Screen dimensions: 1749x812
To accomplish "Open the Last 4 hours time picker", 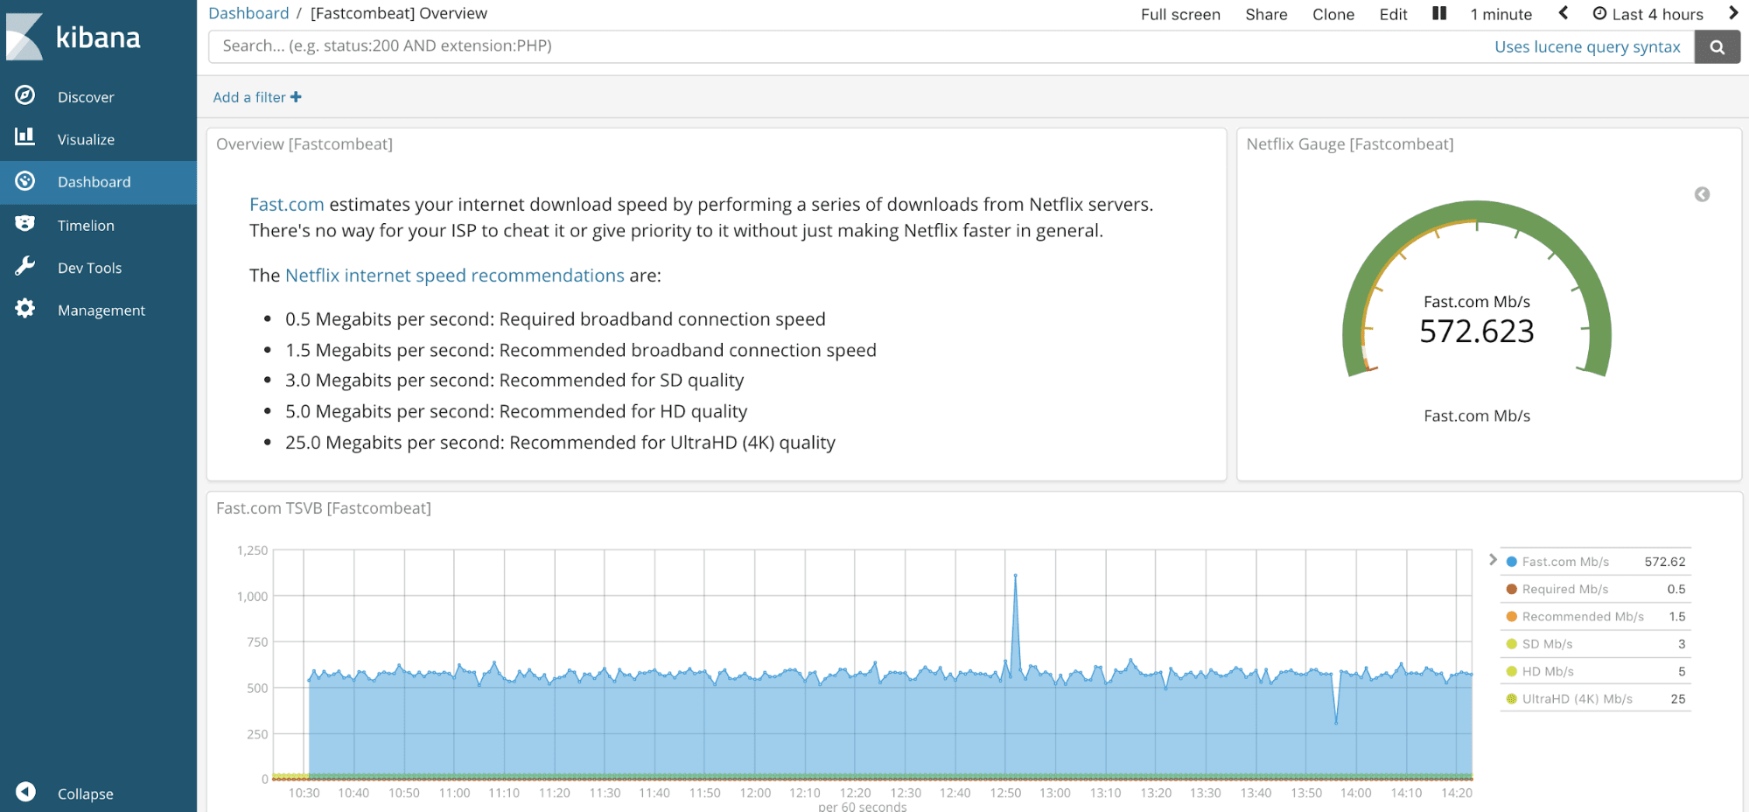I will (x=1648, y=14).
